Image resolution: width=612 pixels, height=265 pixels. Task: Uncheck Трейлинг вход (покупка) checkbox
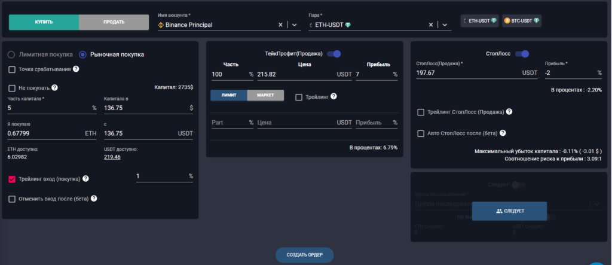12,179
